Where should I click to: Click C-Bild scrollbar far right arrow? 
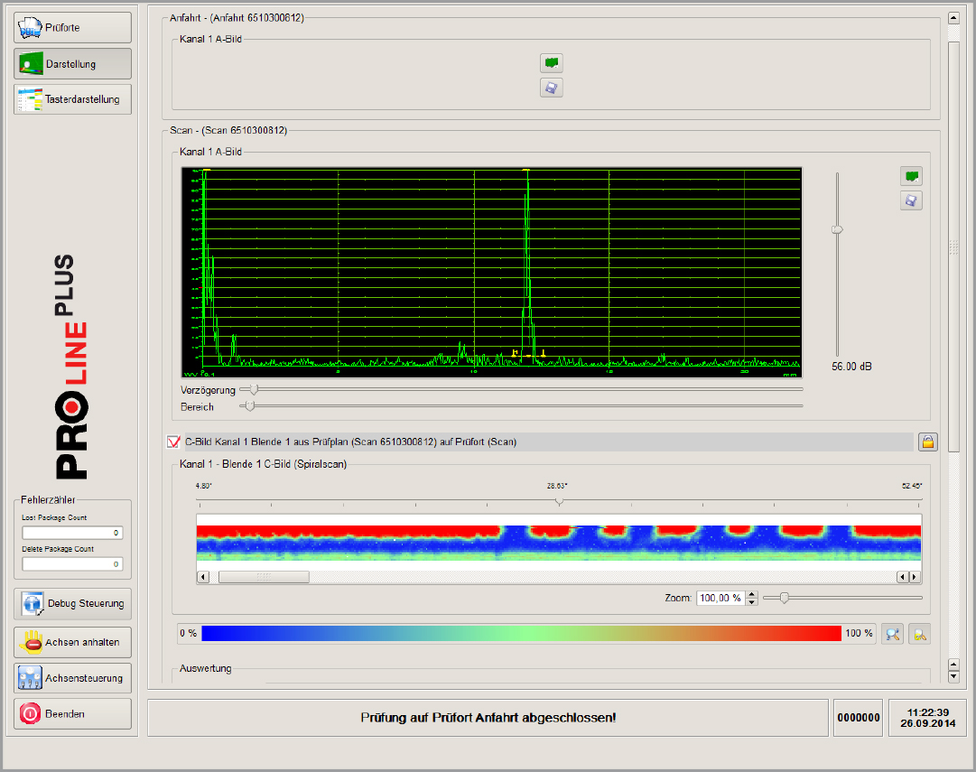coord(915,577)
